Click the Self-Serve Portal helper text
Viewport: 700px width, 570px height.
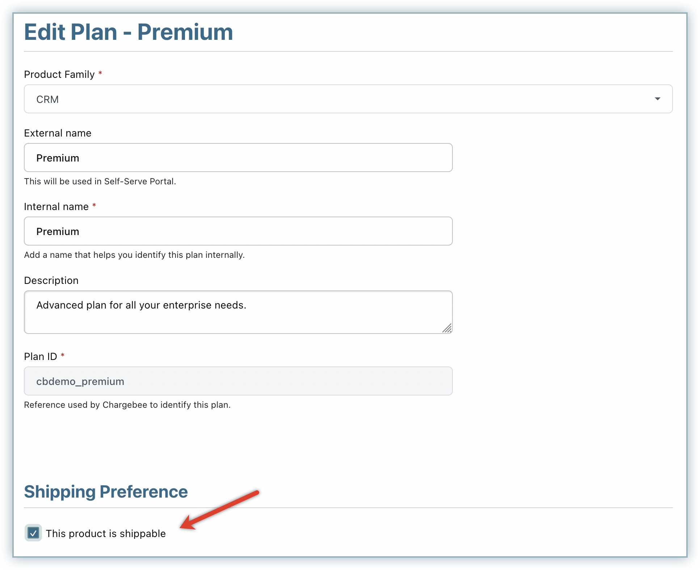pyautogui.click(x=100, y=181)
